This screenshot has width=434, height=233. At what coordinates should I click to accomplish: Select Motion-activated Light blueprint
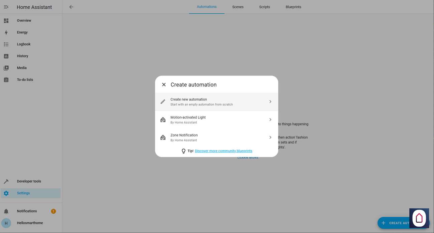point(216,120)
